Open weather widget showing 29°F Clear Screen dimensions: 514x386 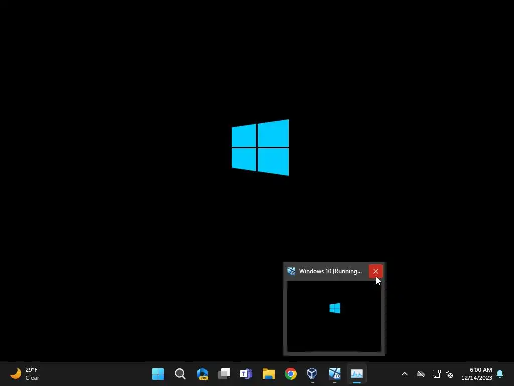pyautogui.click(x=25, y=374)
